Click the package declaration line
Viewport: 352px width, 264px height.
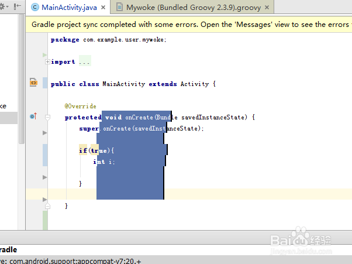pos(108,40)
